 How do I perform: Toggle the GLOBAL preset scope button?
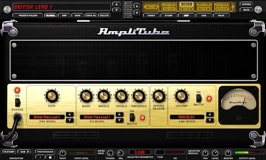[x=51, y=16]
